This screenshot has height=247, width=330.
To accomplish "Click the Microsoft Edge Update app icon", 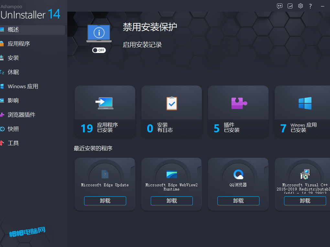I will point(105,174).
